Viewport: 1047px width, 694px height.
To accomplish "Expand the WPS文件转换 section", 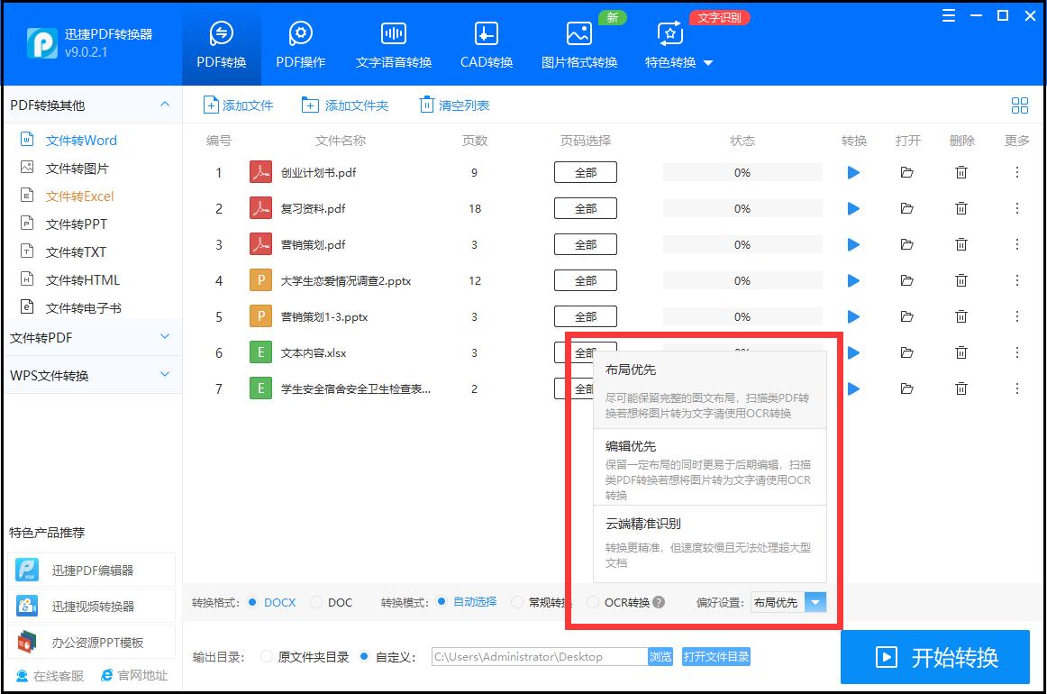I will [x=164, y=374].
